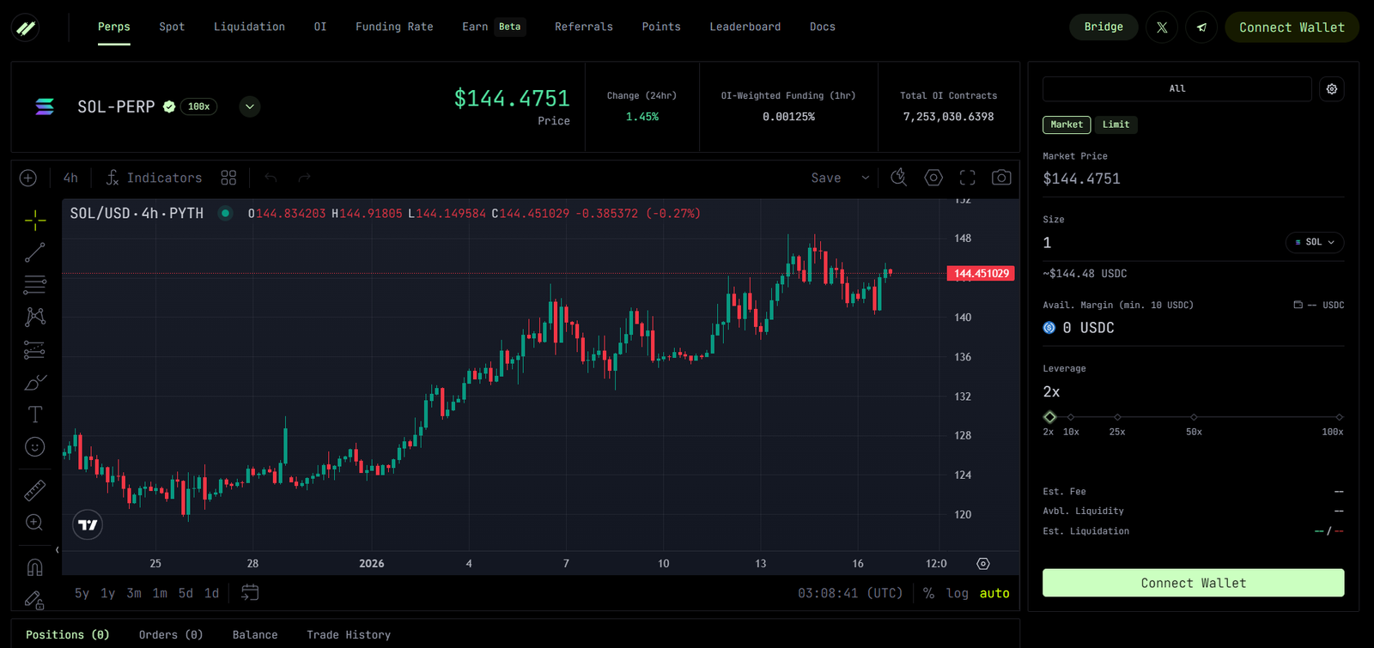
Task: Select the text annotation tool
Action: click(x=34, y=415)
